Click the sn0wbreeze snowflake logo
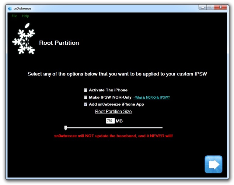The image size is (234, 185). coord(24,39)
